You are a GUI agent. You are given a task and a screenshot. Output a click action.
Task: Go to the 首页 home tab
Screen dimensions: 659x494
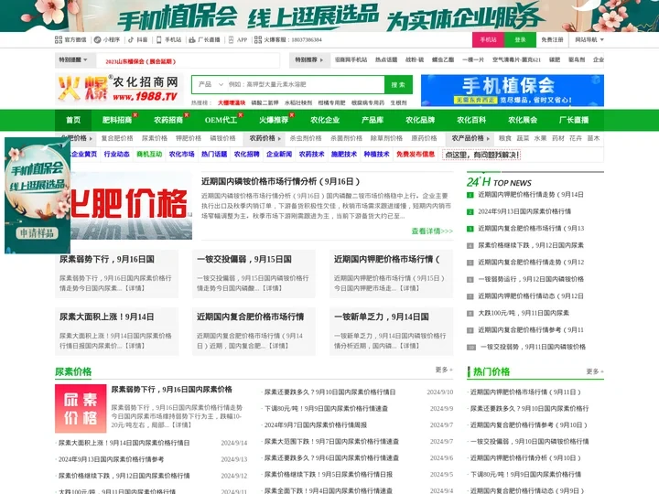73,120
